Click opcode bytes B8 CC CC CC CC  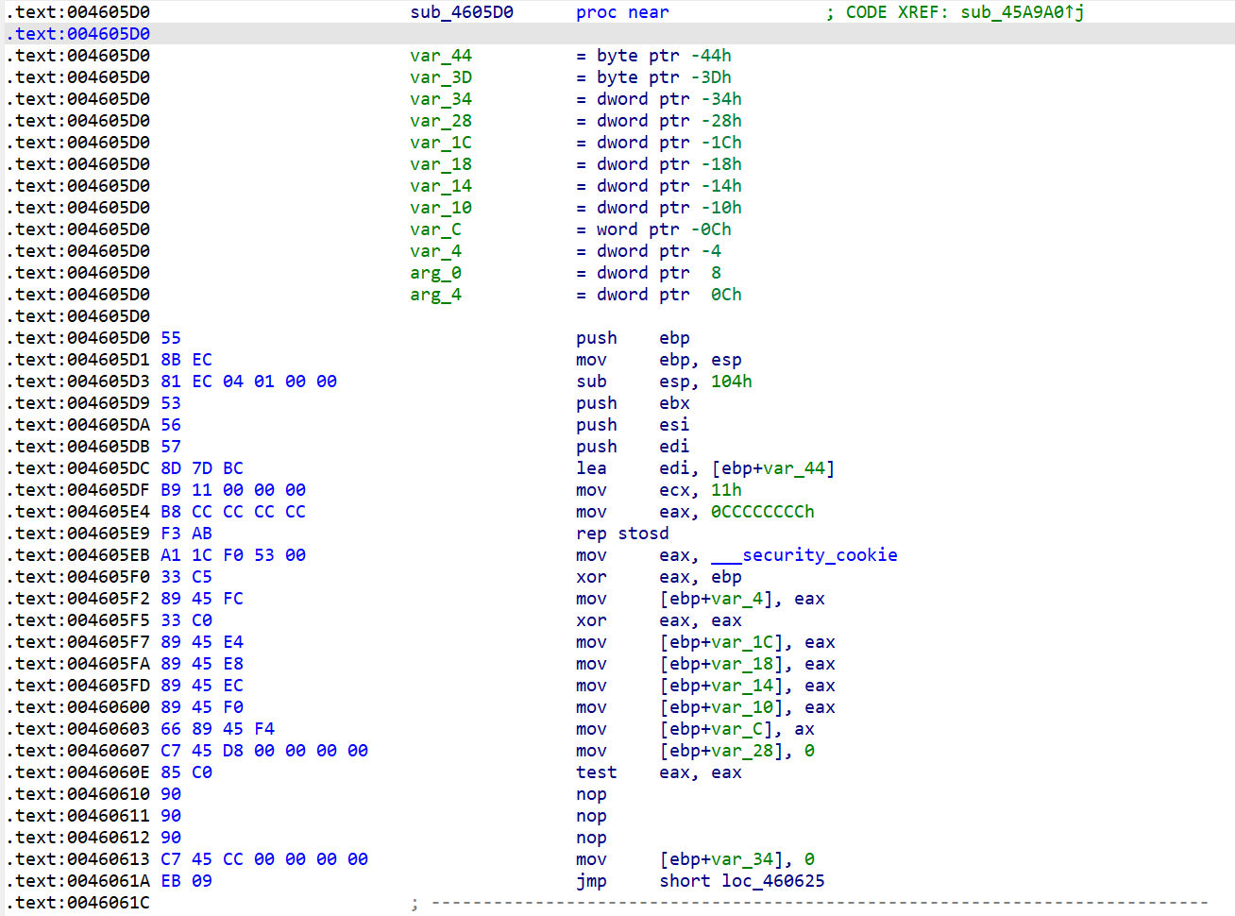click(x=233, y=512)
